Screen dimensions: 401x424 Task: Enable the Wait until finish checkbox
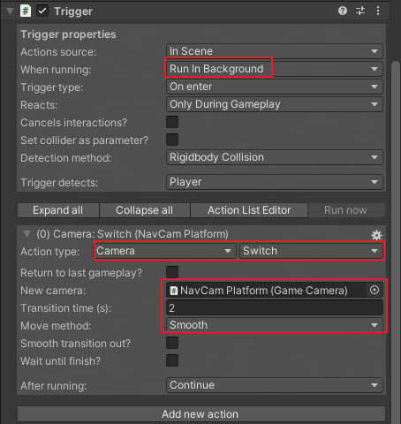tap(172, 360)
